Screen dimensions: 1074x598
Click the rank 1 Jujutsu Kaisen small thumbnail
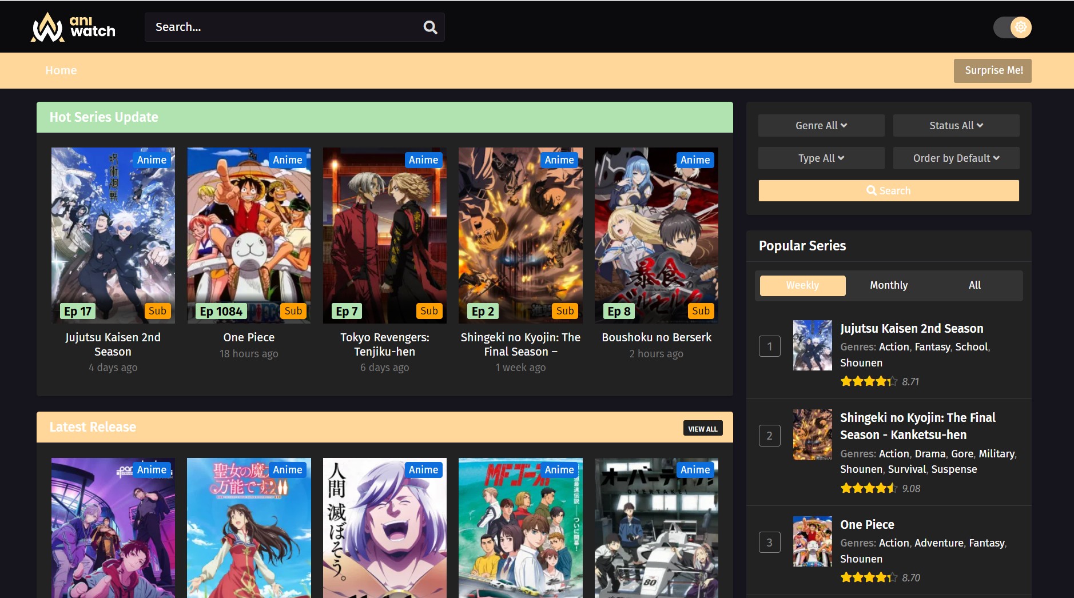point(813,345)
